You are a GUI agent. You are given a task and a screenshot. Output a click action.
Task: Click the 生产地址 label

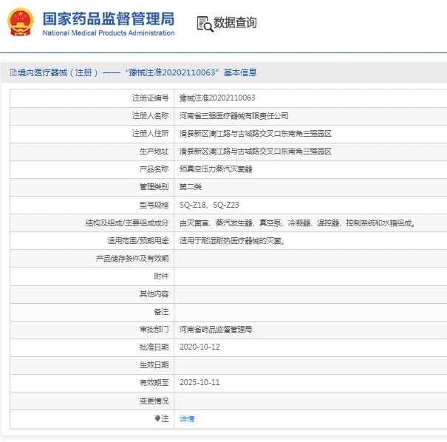click(154, 152)
